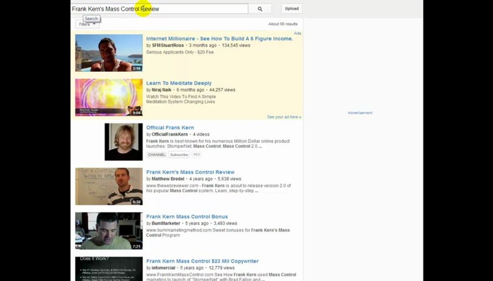
Task: Click the CHANNEL badge label
Action: tap(157, 155)
